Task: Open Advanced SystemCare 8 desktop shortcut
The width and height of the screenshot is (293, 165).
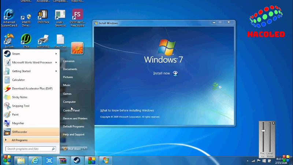Action: [9, 18]
